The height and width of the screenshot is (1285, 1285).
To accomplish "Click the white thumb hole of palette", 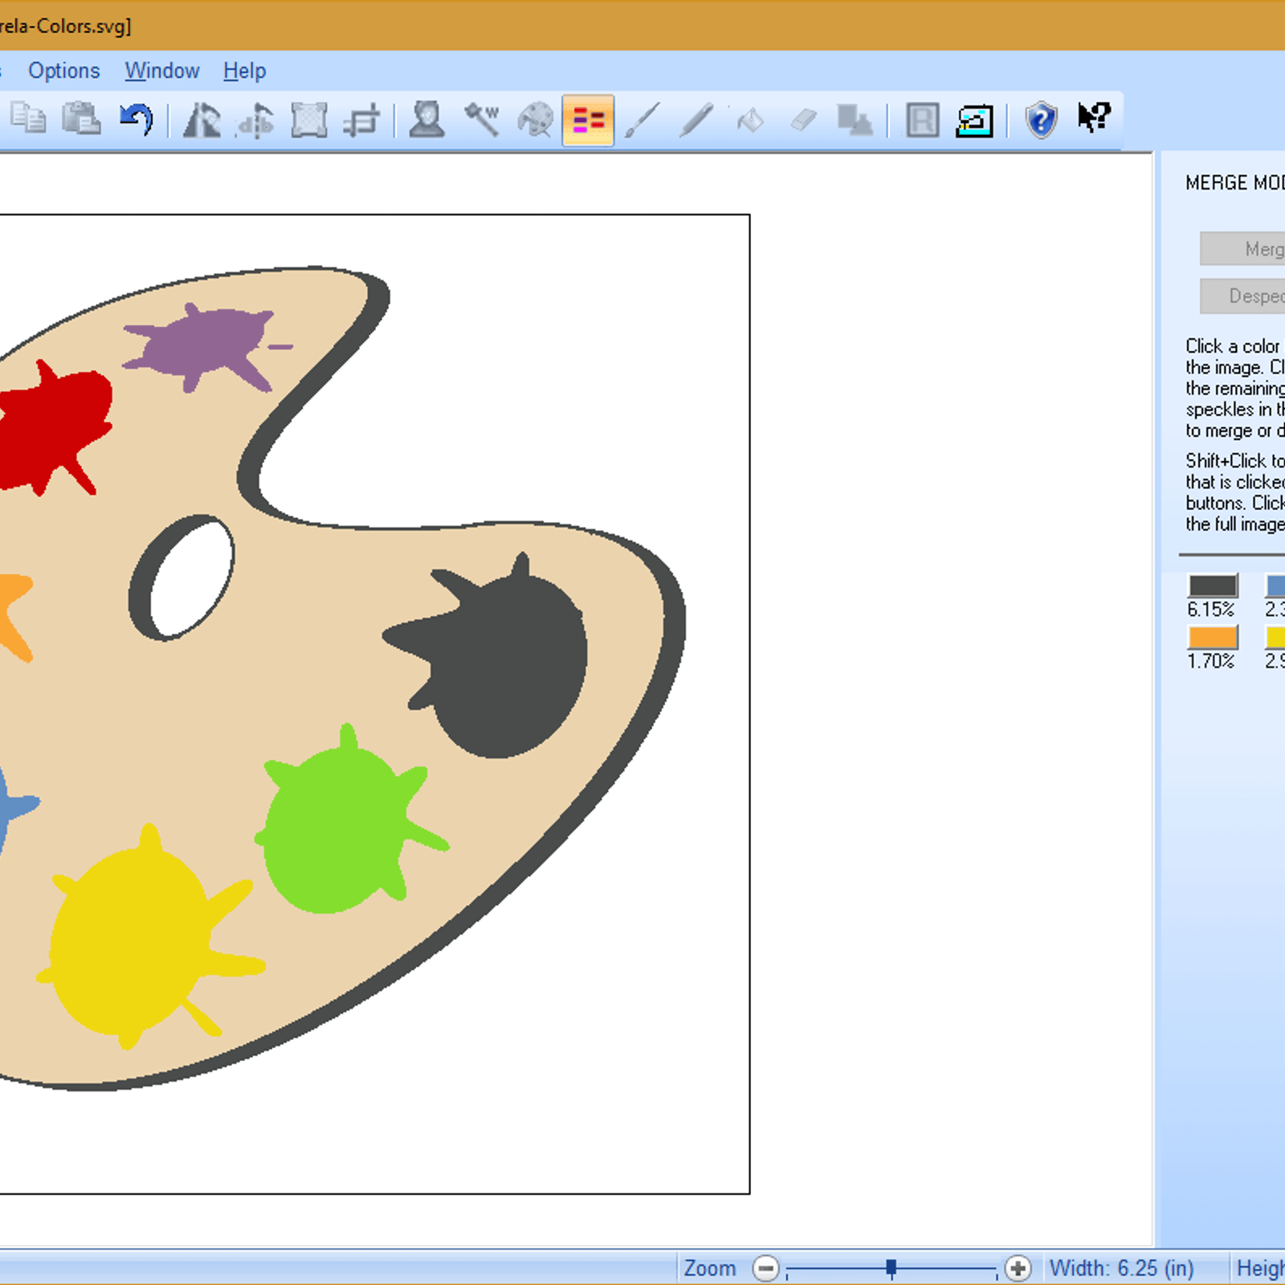I will (191, 577).
